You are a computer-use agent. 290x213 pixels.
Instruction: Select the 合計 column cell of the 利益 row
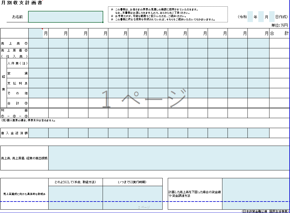coord(279,113)
